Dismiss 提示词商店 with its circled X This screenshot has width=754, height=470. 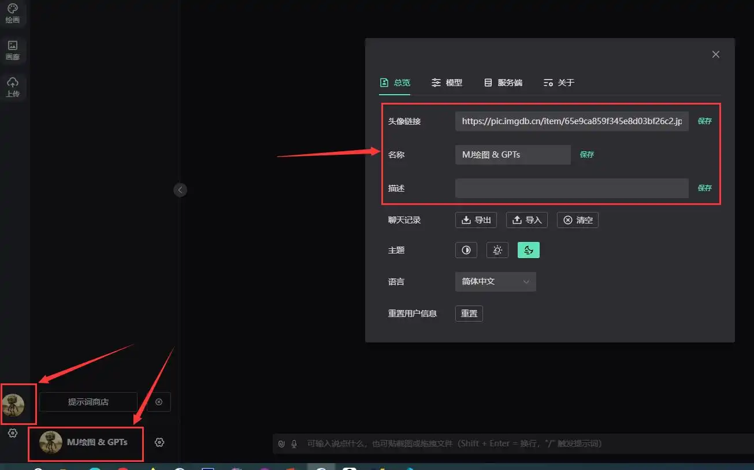click(x=158, y=402)
